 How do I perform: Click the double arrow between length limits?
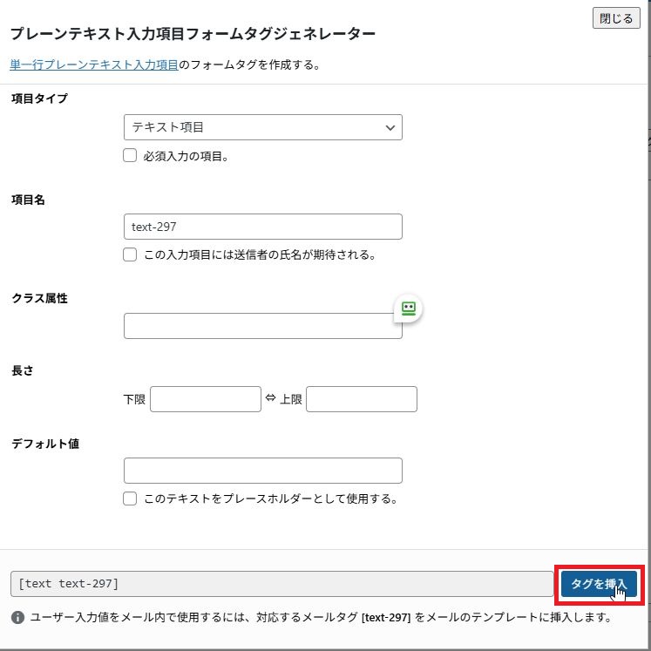tap(271, 397)
